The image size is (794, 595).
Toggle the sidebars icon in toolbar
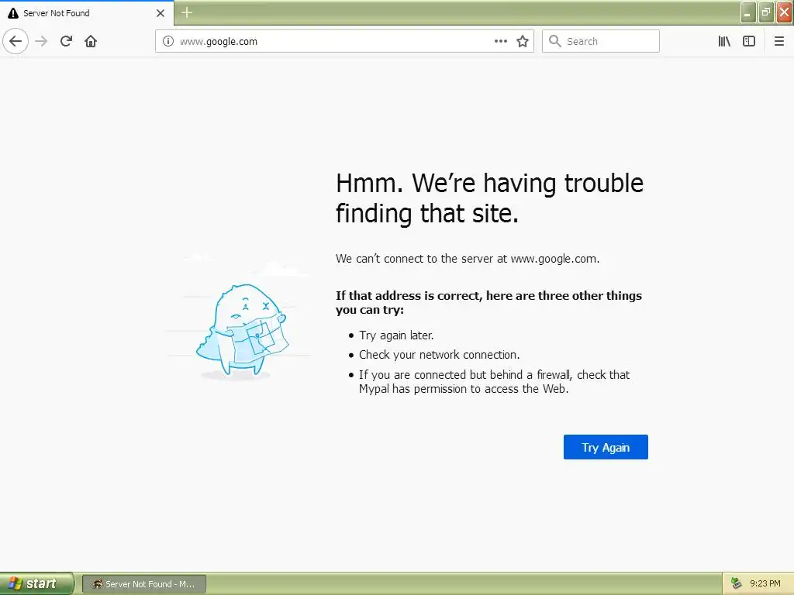749,41
